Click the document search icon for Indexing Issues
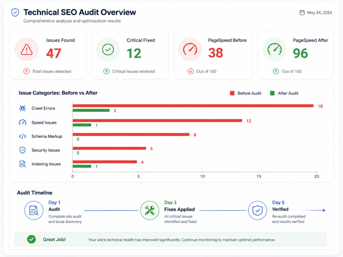 click(x=23, y=164)
